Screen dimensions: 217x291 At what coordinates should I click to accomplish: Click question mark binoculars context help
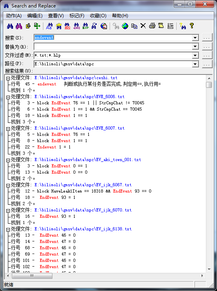click(x=183, y=26)
